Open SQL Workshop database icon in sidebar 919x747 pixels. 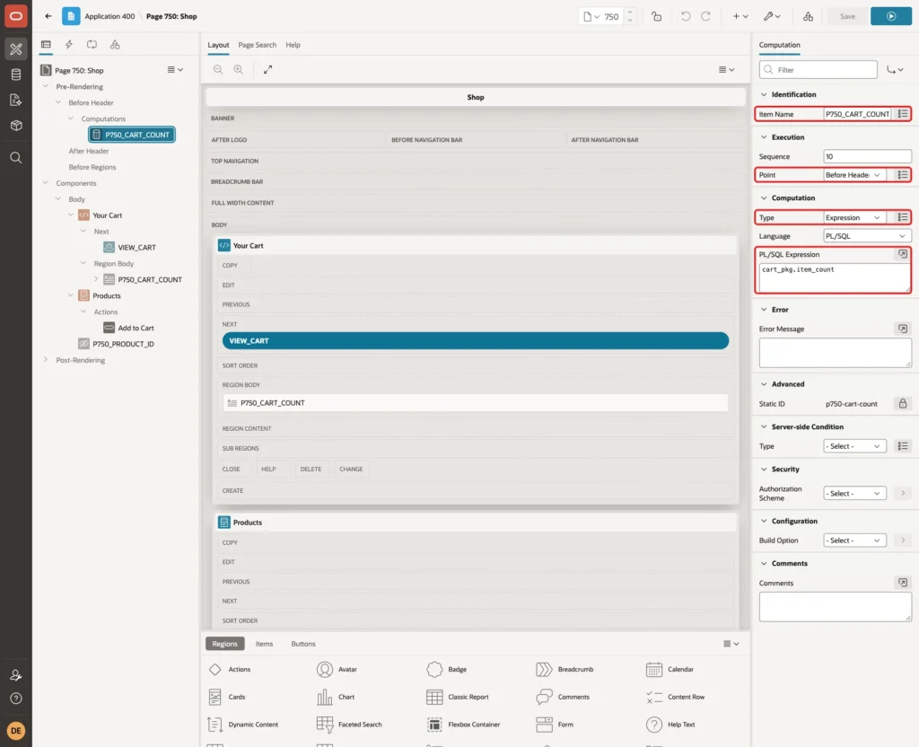tap(16, 75)
